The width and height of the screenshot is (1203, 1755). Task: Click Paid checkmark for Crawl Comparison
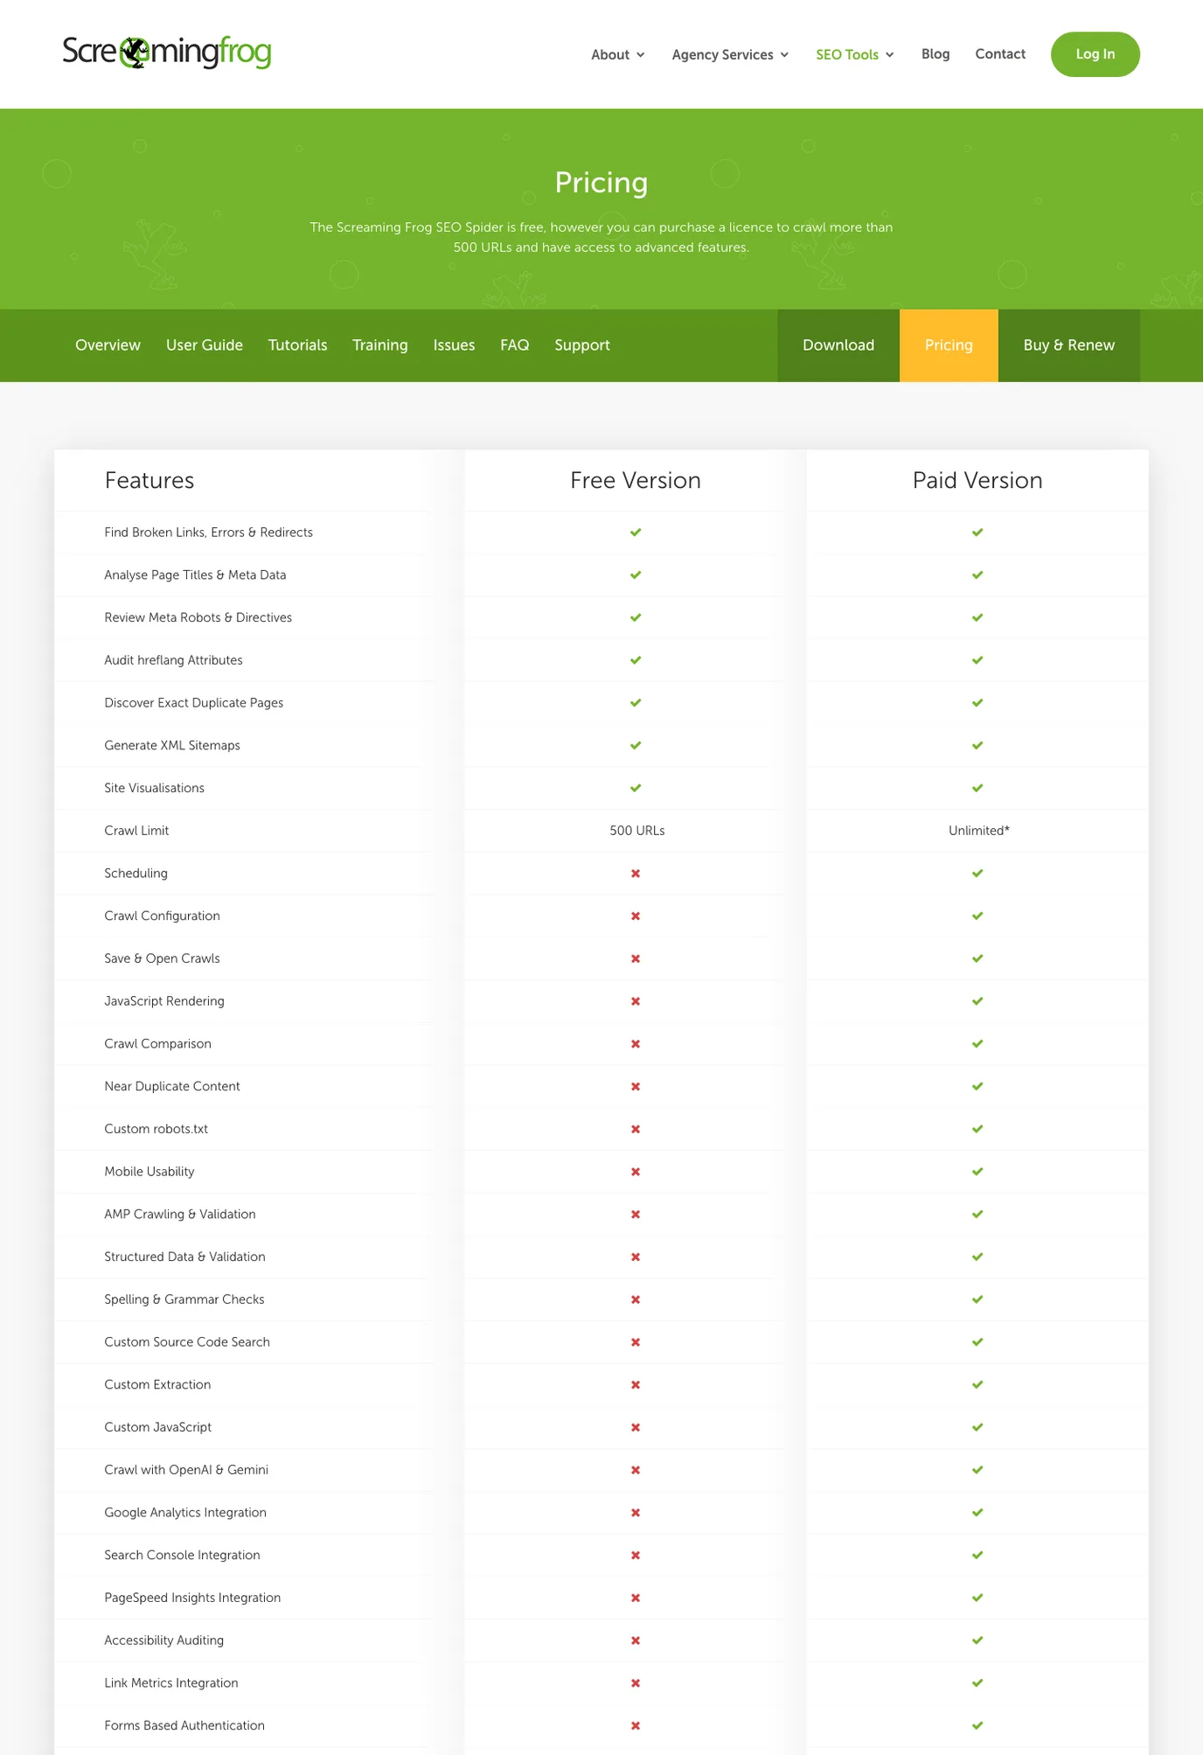(977, 1044)
